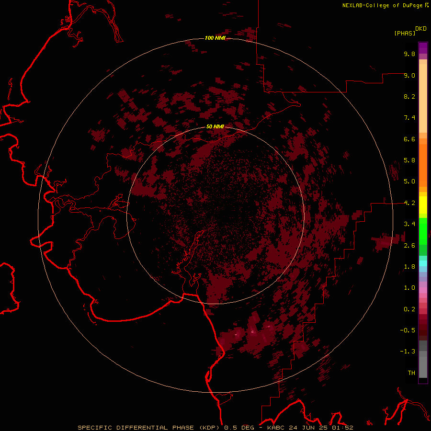This screenshot has height=431, width=431.
Task: Click the 1.0 legend value
Action: [x=409, y=288]
